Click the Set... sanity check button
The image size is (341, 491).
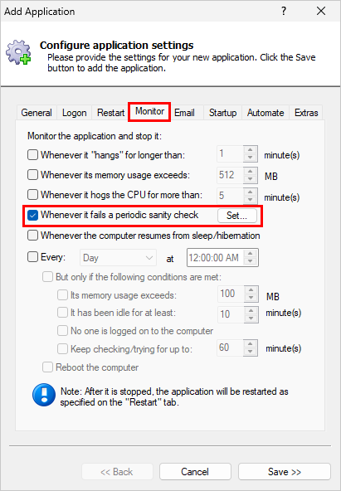point(237,216)
